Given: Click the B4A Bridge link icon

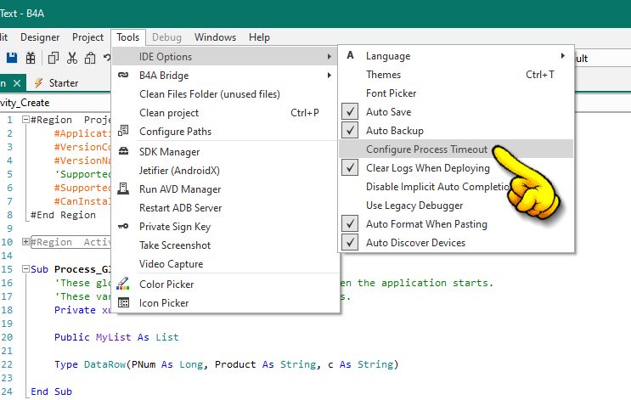Looking at the screenshot, I should (x=123, y=76).
